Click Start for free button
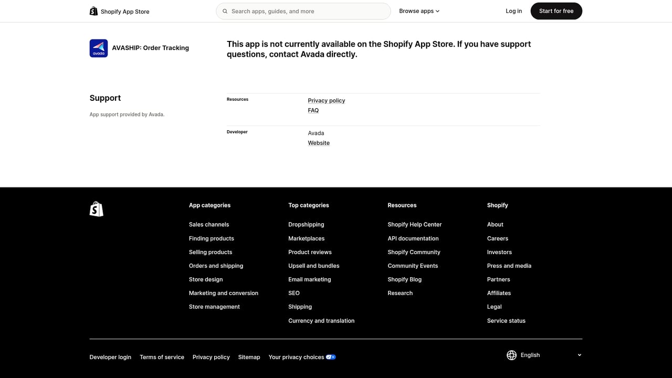This screenshot has width=672, height=378. point(556,10)
